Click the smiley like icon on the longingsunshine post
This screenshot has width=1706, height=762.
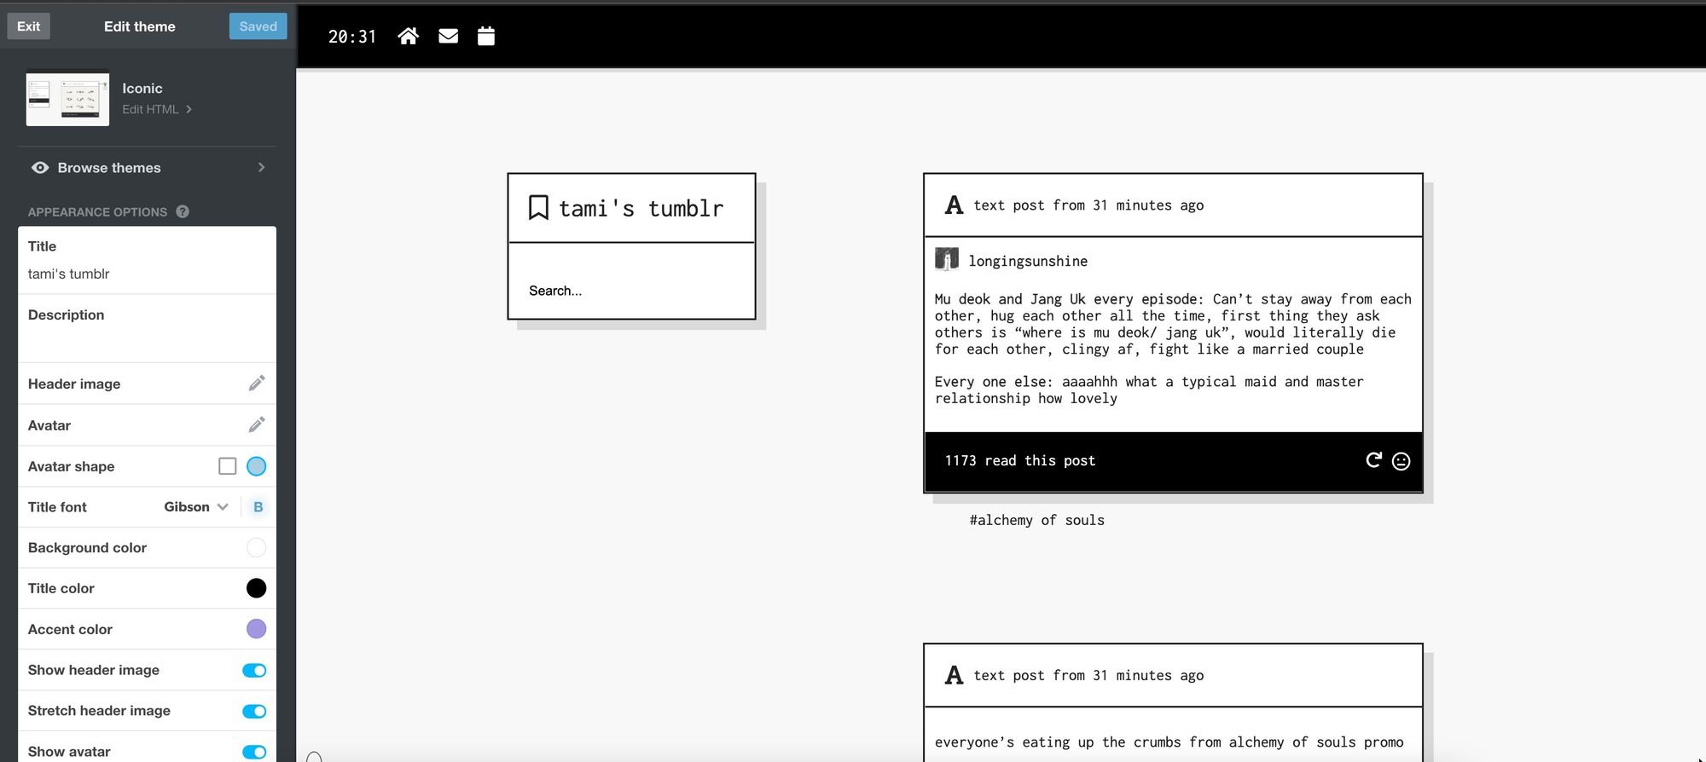click(1401, 461)
